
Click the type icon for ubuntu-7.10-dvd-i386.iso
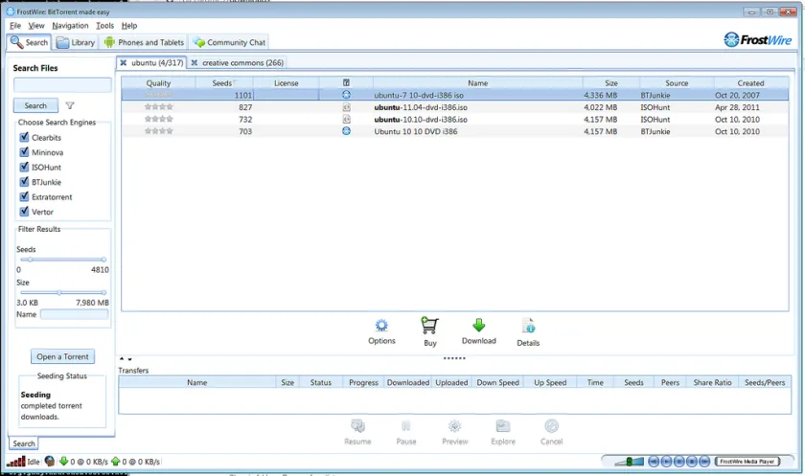coord(346,95)
